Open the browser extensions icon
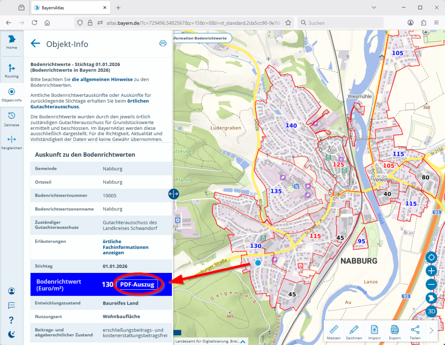 point(424,23)
